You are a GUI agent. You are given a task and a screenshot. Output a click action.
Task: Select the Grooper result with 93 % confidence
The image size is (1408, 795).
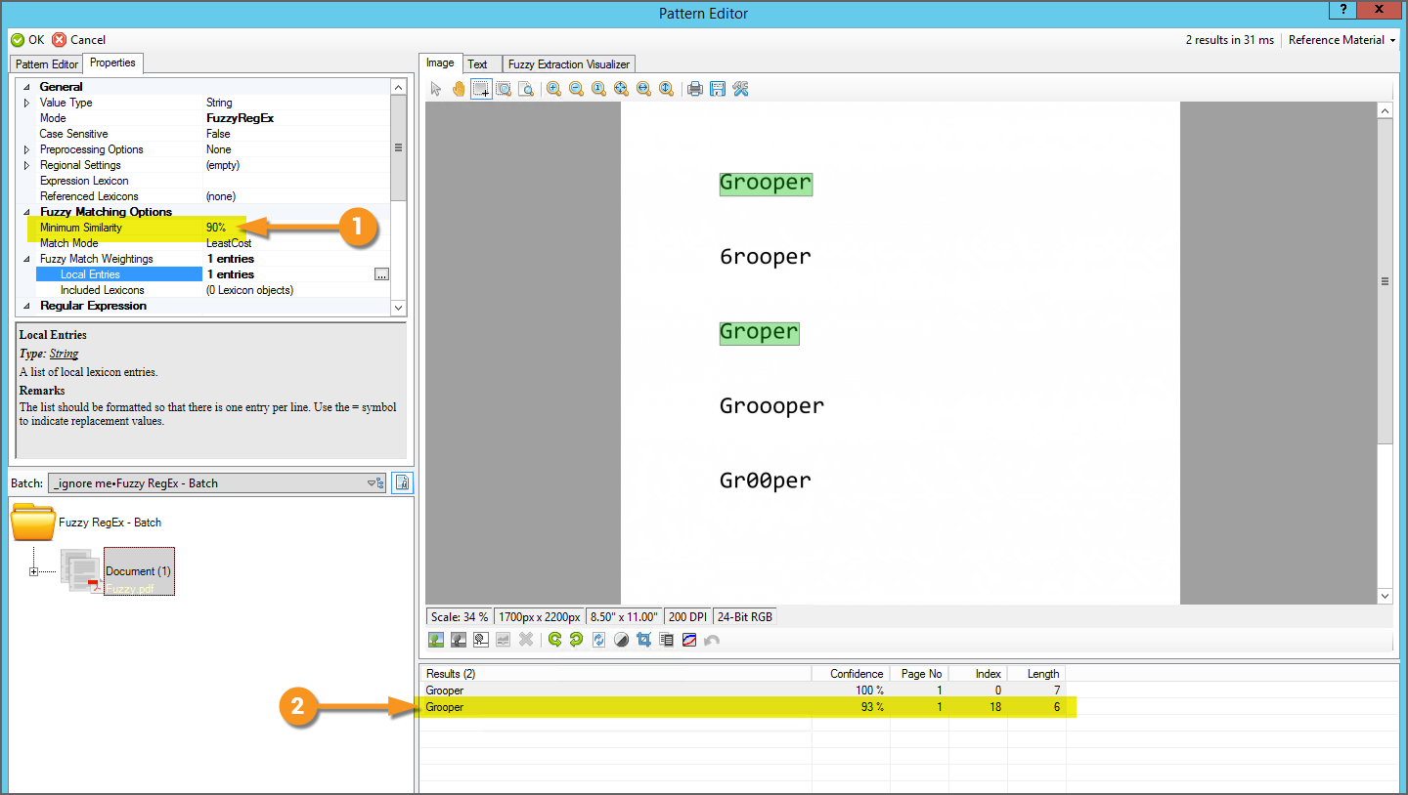click(743, 706)
